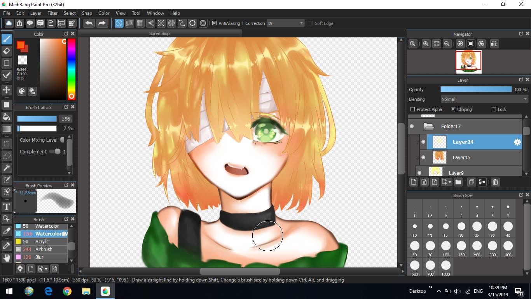
Task: Click the Undo arrow in toolbar
Action: click(89, 23)
